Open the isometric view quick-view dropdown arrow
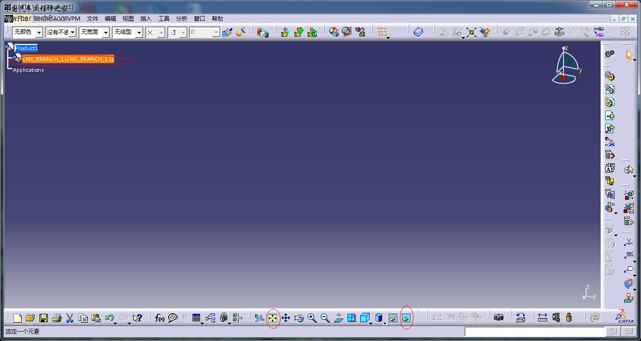 click(371, 323)
